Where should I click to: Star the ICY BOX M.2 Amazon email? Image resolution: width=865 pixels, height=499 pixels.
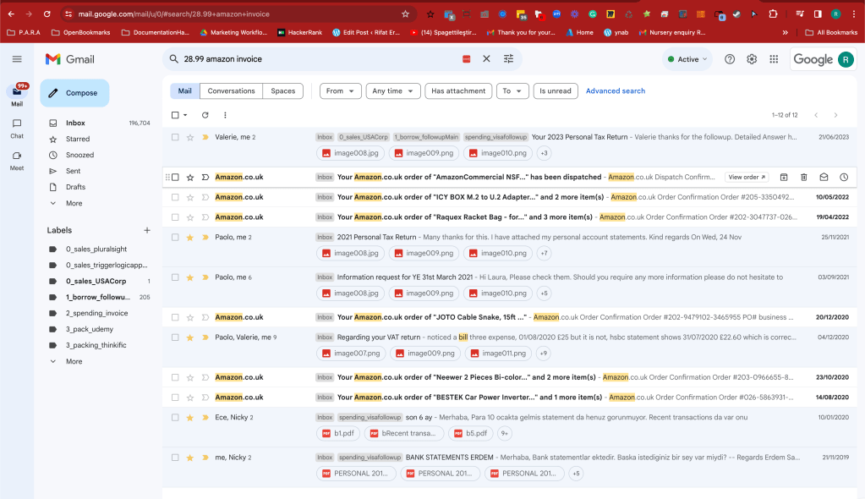tap(189, 197)
